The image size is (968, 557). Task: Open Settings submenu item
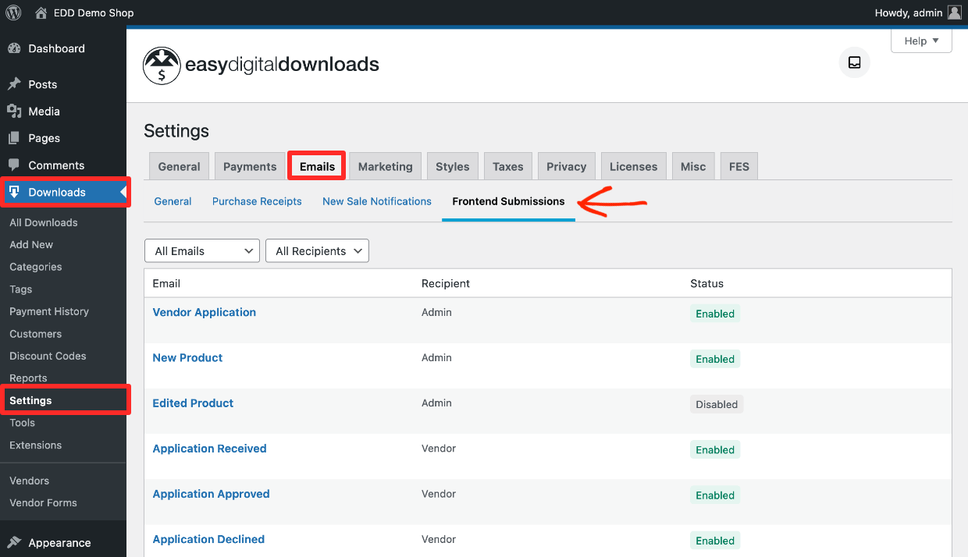[x=30, y=400]
